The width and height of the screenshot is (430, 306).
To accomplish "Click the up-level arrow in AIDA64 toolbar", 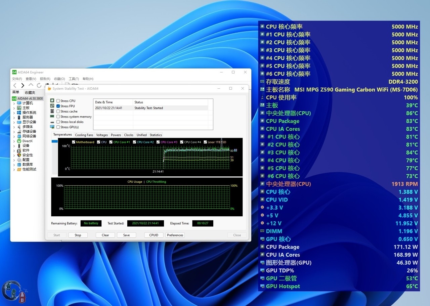I will [31, 85].
